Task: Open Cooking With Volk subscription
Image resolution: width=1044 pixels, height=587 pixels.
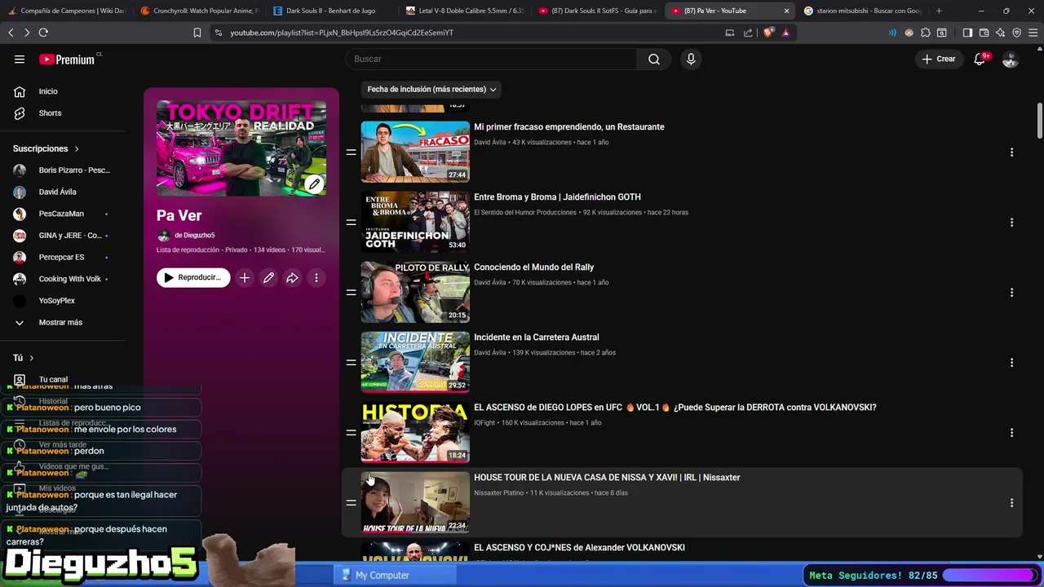Action: coord(69,279)
